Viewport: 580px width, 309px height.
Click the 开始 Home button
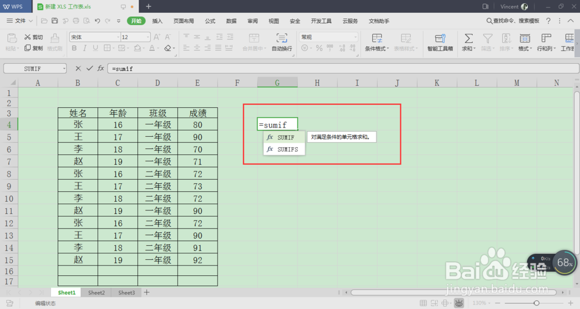[136, 21]
